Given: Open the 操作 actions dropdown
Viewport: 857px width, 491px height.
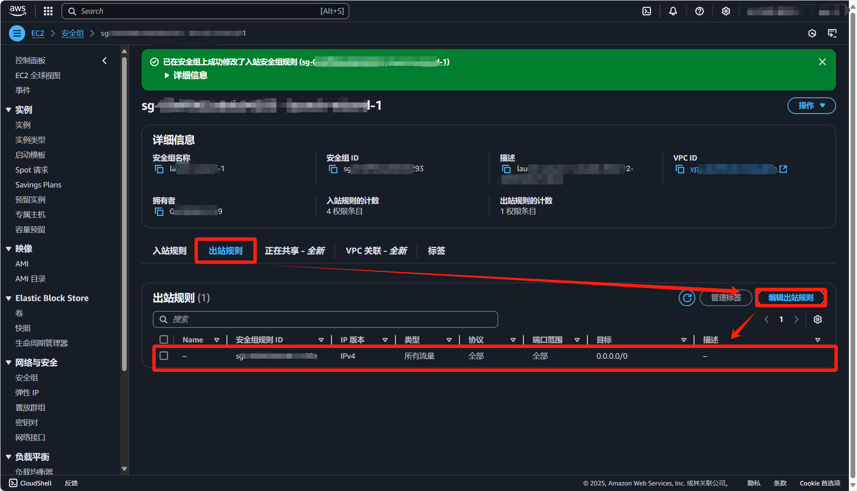Looking at the screenshot, I should click(811, 105).
